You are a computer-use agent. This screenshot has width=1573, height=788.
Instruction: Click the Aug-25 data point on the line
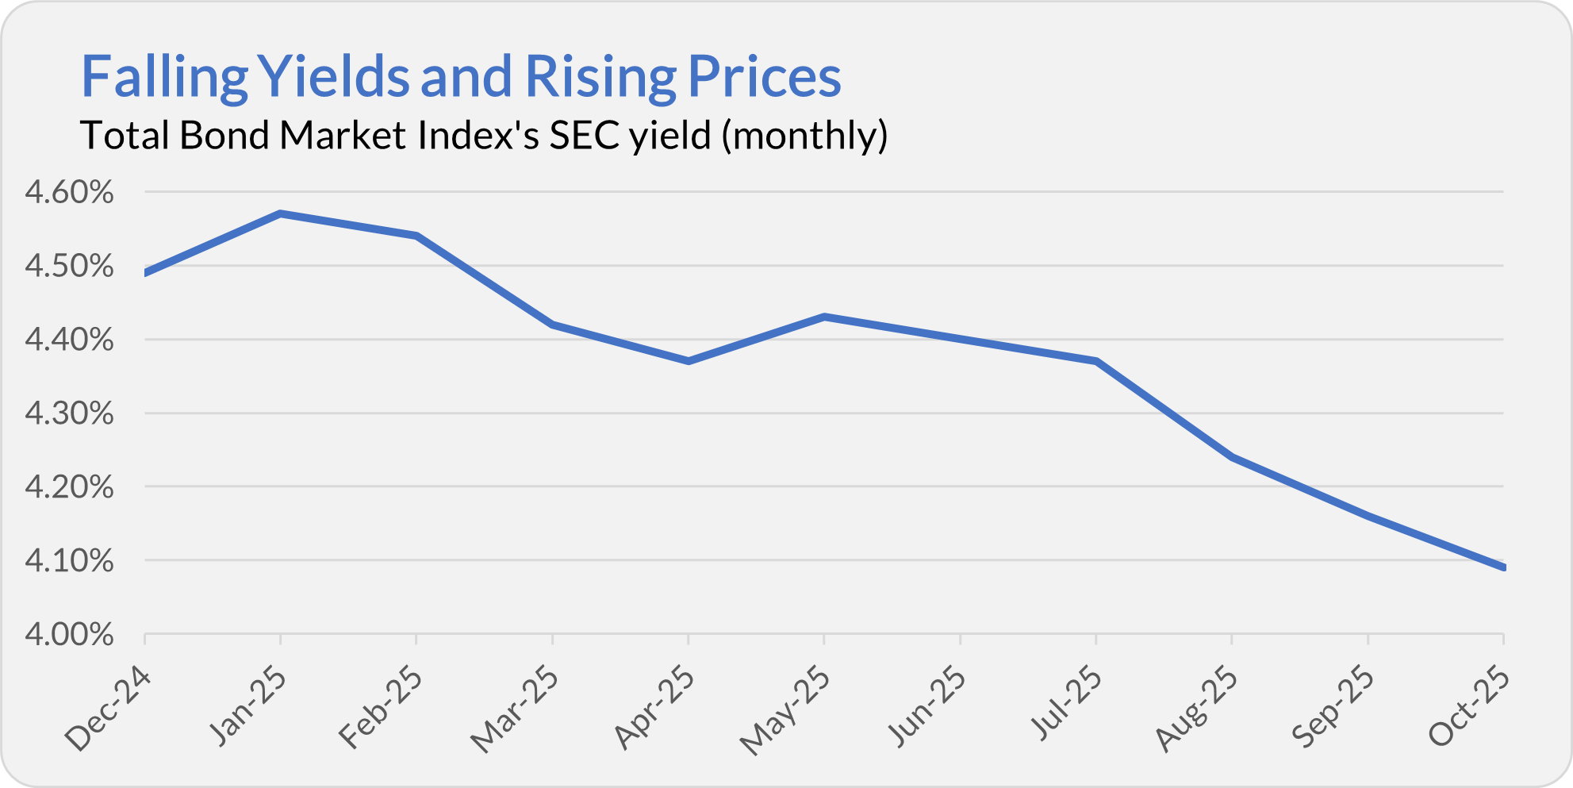coord(1232,457)
